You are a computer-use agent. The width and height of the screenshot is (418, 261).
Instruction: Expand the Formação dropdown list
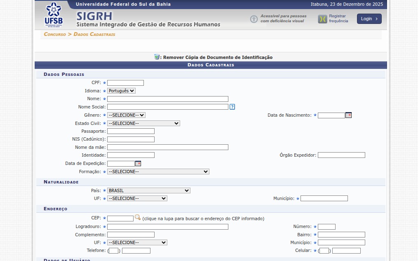point(158,172)
